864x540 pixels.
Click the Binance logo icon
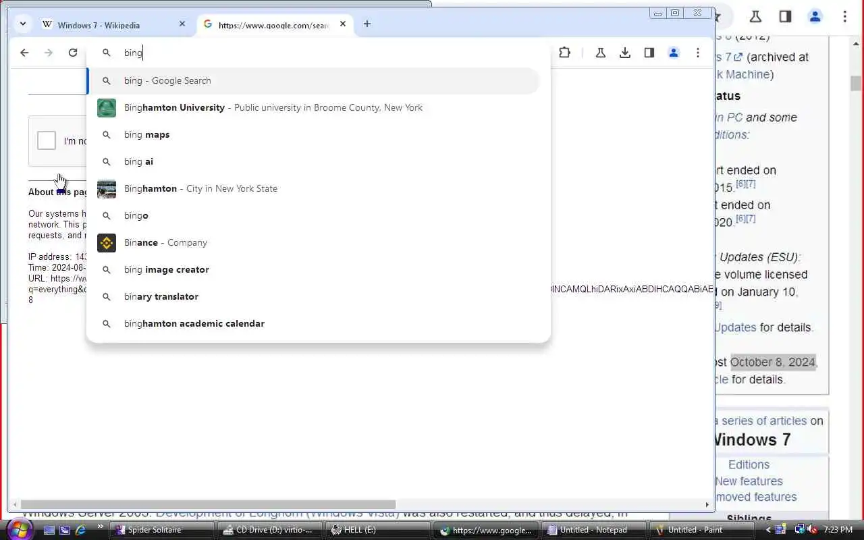[107, 242]
